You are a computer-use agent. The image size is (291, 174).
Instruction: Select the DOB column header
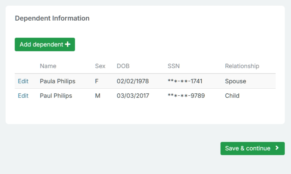click(x=123, y=66)
